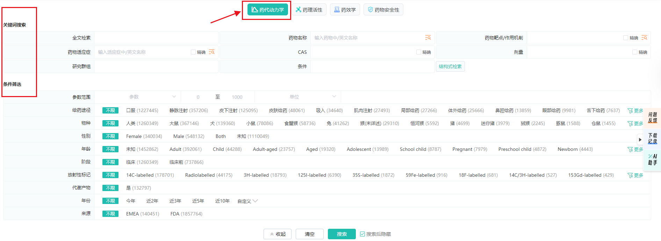Open the AI助手 side panel
661x241 pixels.
pyautogui.click(x=653, y=160)
